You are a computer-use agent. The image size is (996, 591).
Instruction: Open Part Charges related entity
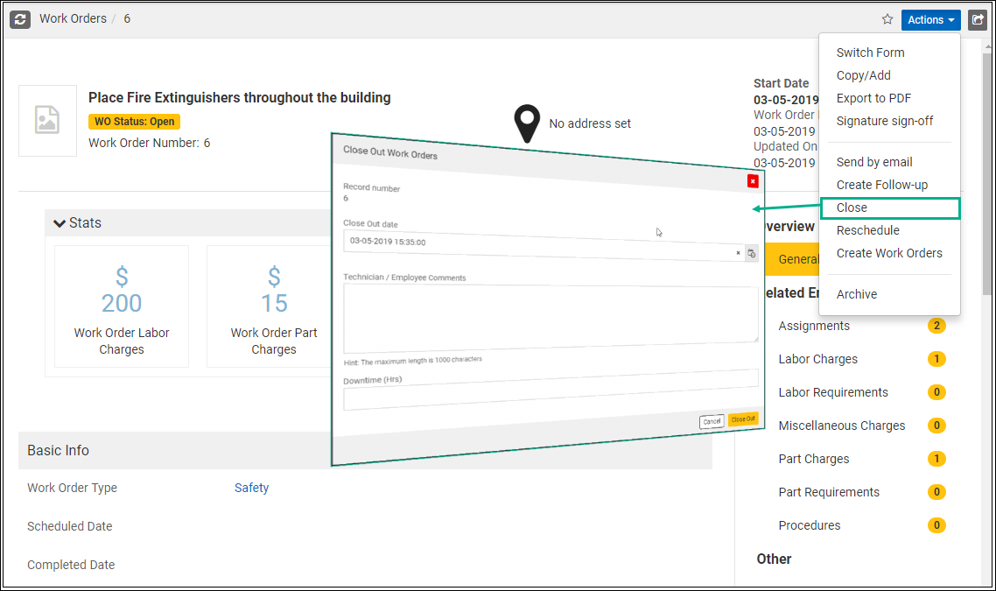point(814,459)
